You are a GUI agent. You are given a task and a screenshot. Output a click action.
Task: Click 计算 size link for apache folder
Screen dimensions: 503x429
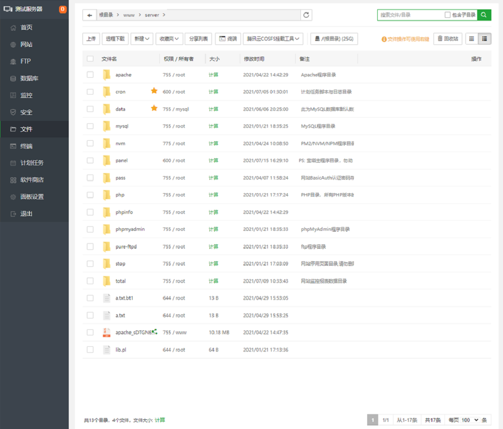pyautogui.click(x=214, y=75)
